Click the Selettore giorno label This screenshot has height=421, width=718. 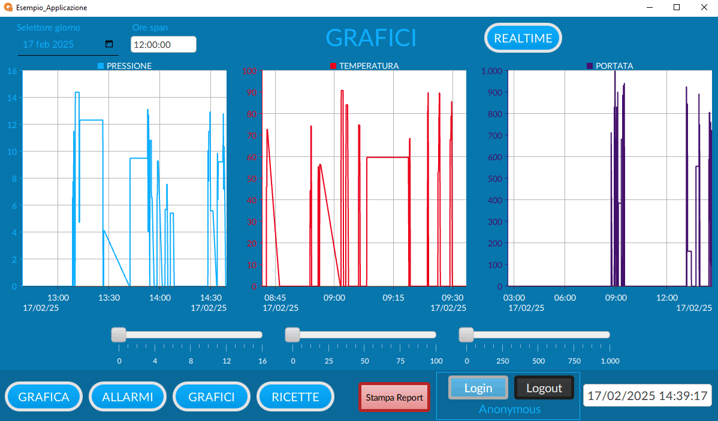click(49, 28)
